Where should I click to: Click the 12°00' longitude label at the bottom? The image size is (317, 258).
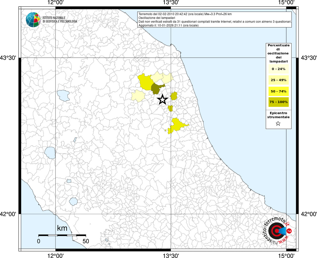point(56,255)
